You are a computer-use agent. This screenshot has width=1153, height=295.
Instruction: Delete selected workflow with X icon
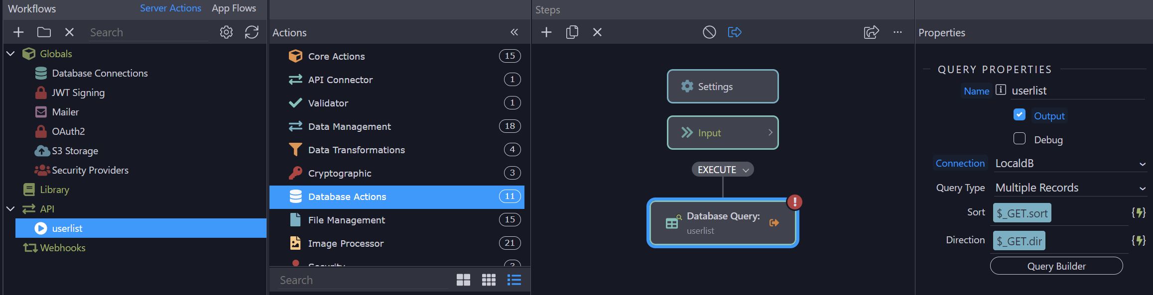(69, 32)
